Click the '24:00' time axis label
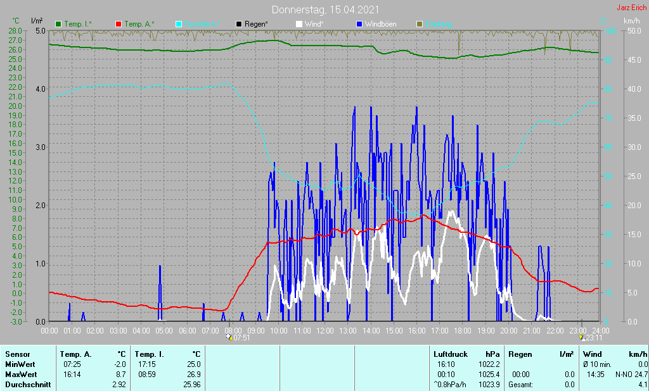 point(601,331)
